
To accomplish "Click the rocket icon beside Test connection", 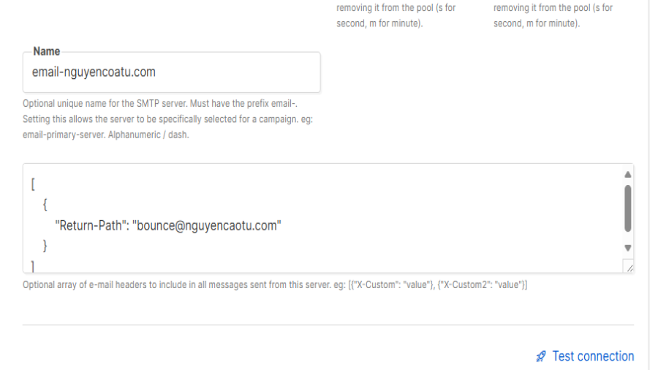I will pyautogui.click(x=541, y=357).
